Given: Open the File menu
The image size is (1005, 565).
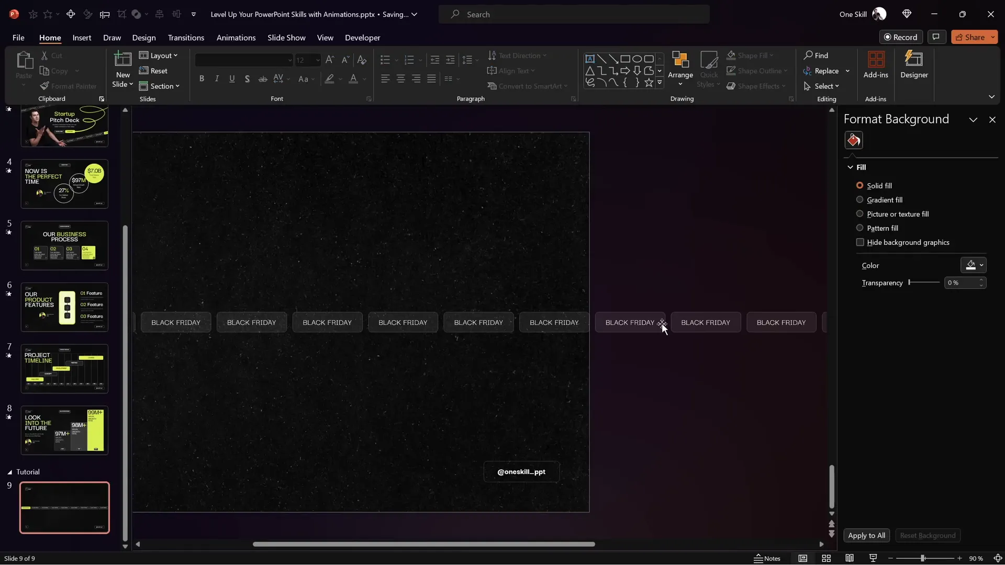Looking at the screenshot, I should click(x=18, y=38).
